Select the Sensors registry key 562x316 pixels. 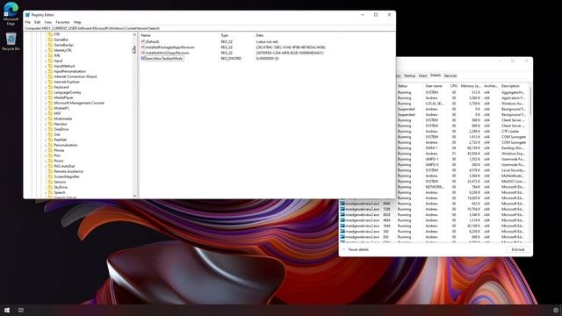click(x=60, y=182)
